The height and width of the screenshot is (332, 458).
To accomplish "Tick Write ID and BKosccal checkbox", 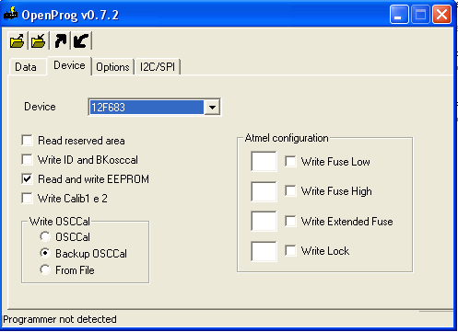I will tap(28, 160).
